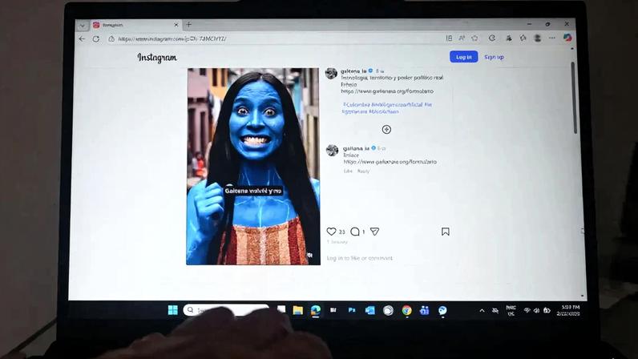Open the Copilot icon in the Edge toolbar

(567, 38)
